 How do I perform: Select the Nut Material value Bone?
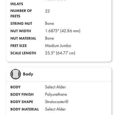coord(49,38)
